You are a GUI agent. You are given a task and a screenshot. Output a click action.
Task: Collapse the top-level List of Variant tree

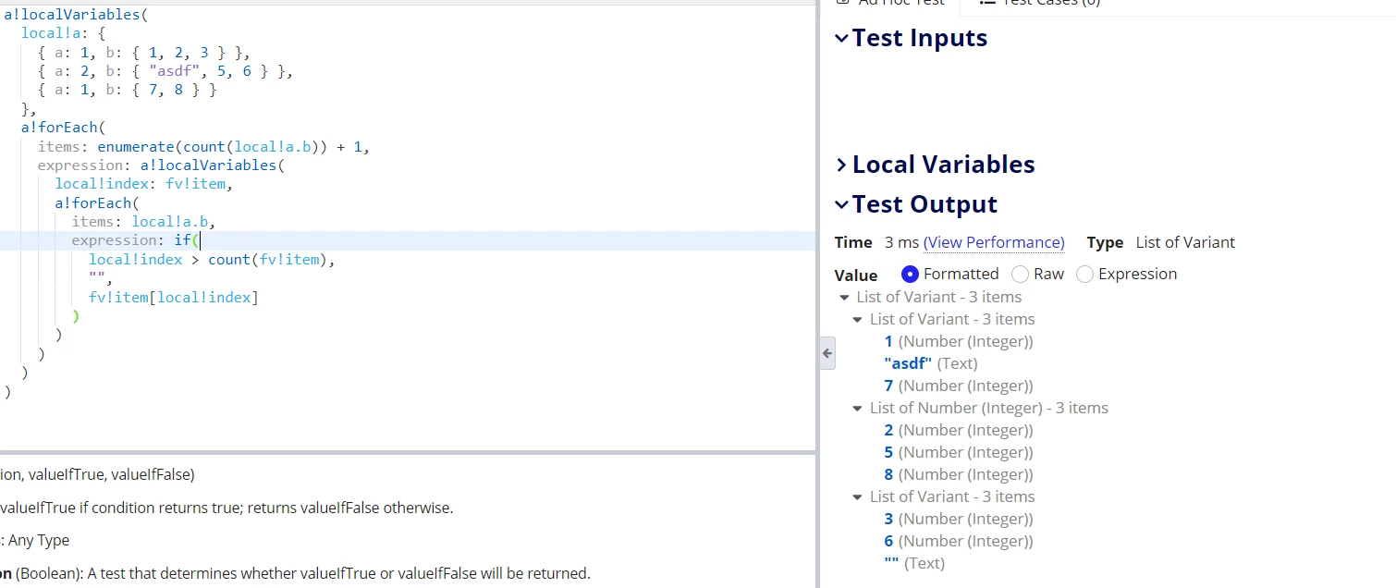pos(844,298)
